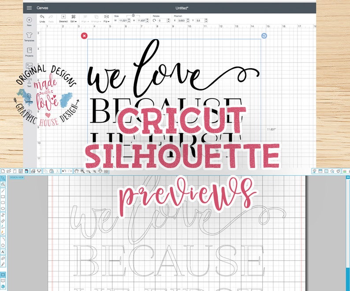Click the blue rotate handle on selection
This screenshot has height=291, width=350.
[x=264, y=36]
